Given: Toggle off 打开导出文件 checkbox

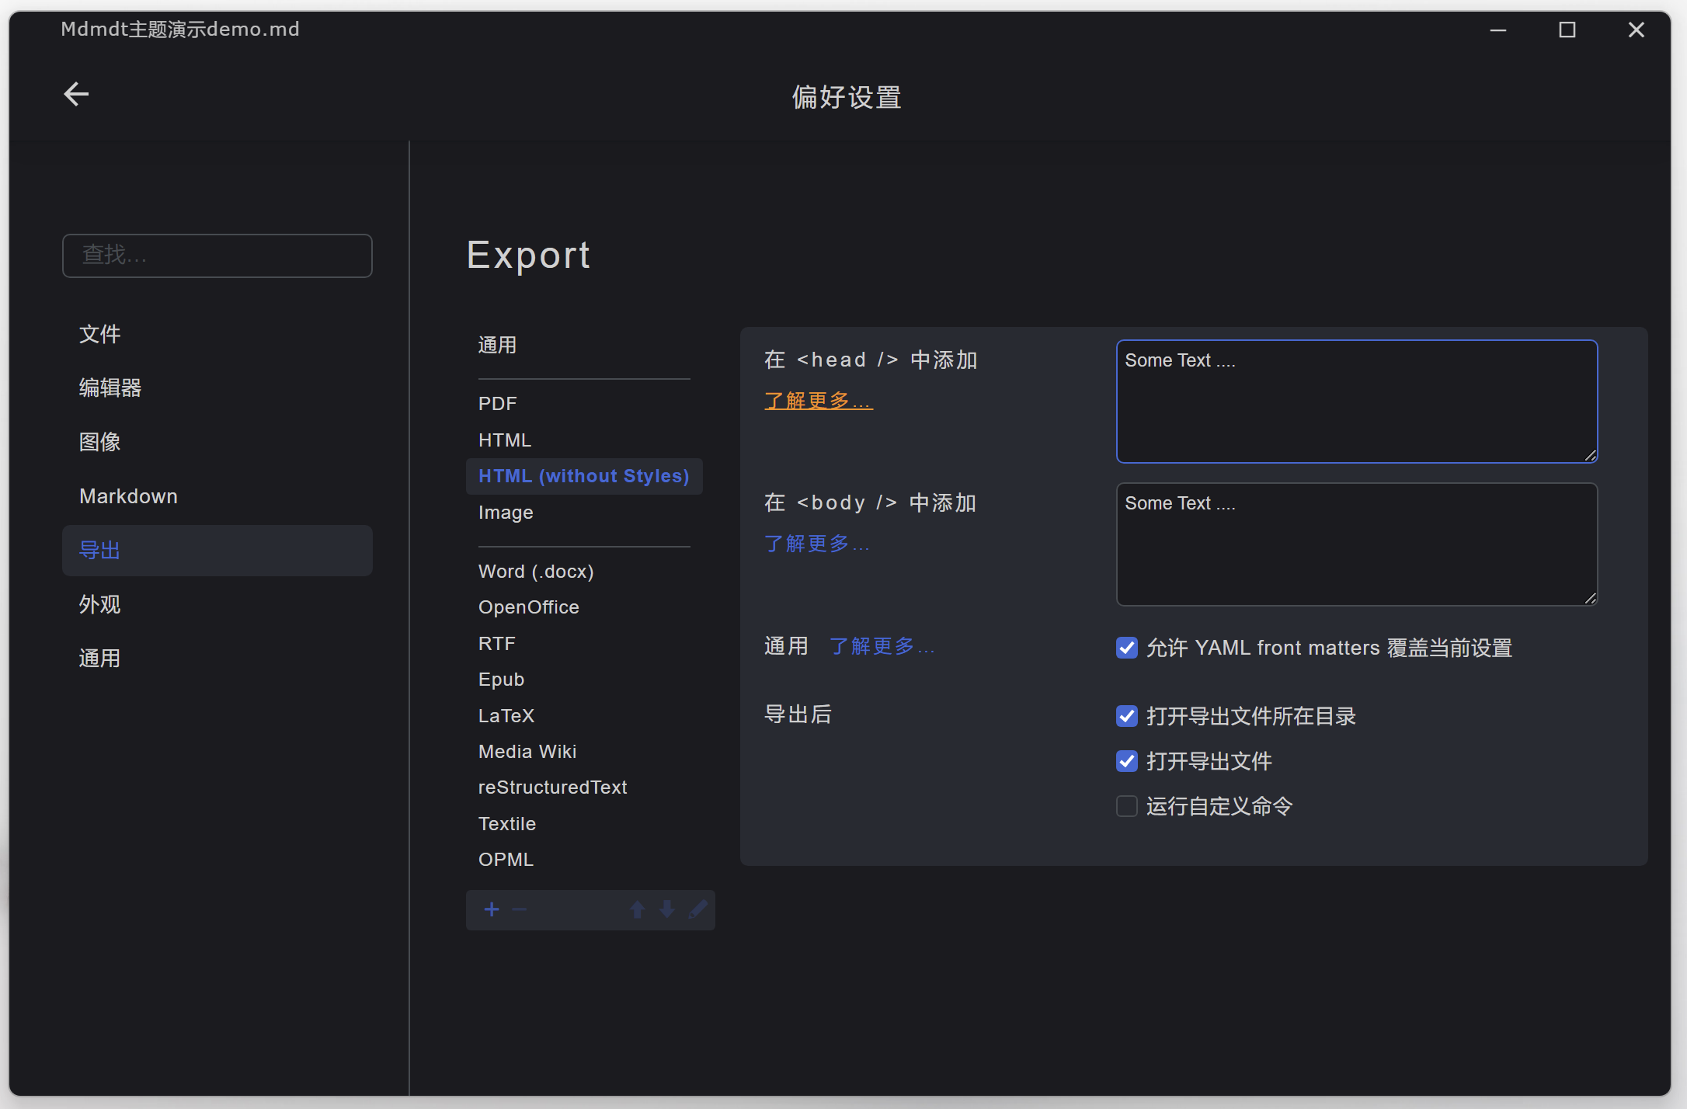Looking at the screenshot, I should (1126, 761).
